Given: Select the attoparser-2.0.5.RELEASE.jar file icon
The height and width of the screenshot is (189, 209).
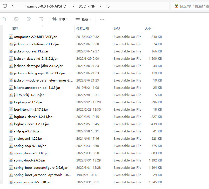Looking at the screenshot, I should tap(11, 37).
